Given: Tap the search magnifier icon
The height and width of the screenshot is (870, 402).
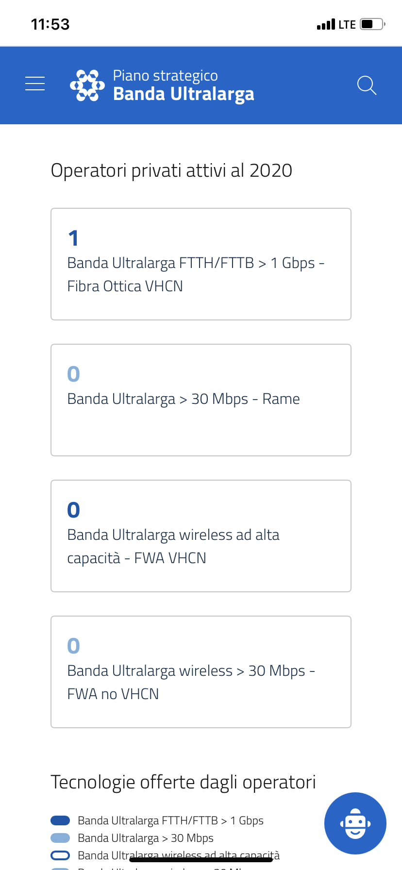Looking at the screenshot, I should (x=367, y=85).
